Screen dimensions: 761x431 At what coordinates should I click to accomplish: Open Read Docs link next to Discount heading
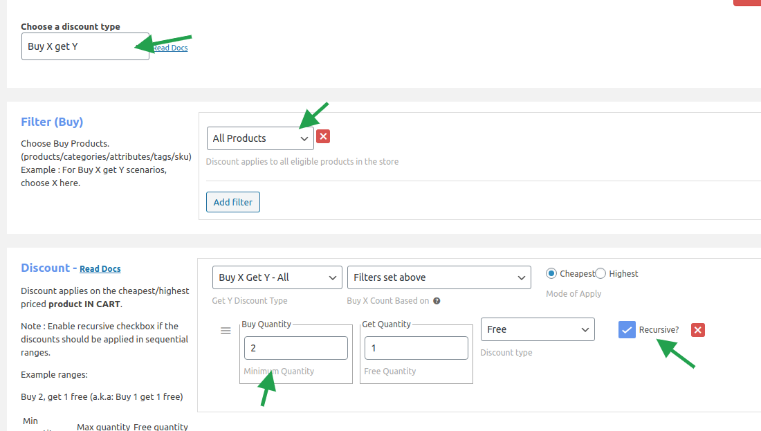tap(100, 268)
